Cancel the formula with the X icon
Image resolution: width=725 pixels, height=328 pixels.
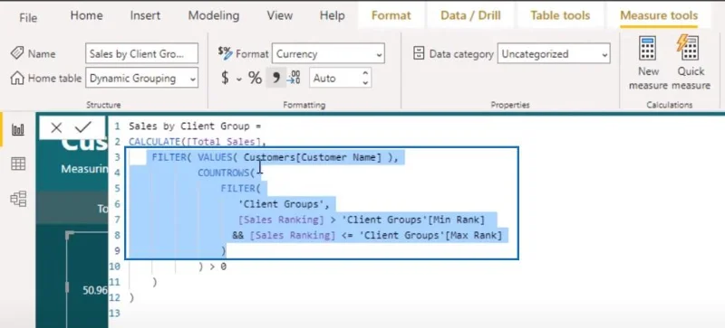56,127
